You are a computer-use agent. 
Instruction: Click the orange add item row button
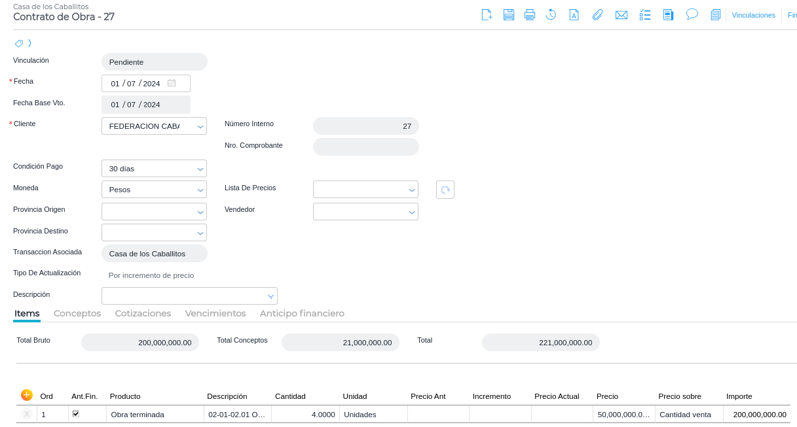coord(27,395)
